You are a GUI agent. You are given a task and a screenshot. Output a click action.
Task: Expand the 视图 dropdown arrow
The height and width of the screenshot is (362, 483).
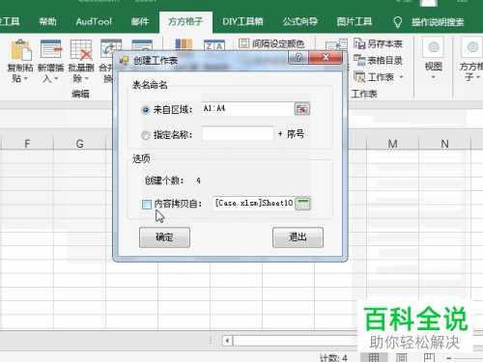pos(433,77)
